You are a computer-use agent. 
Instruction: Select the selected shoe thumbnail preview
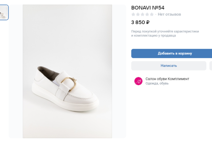click(4, 12)
